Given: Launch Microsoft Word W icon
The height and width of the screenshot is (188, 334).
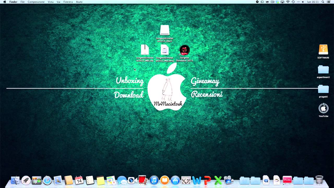Looking at the screenshot, I should click(x=197, y=180).
